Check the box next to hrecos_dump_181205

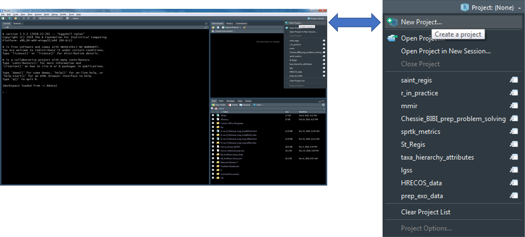click(213, 146)
